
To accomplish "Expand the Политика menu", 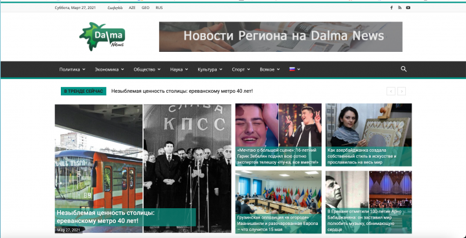I will point(72,69).
